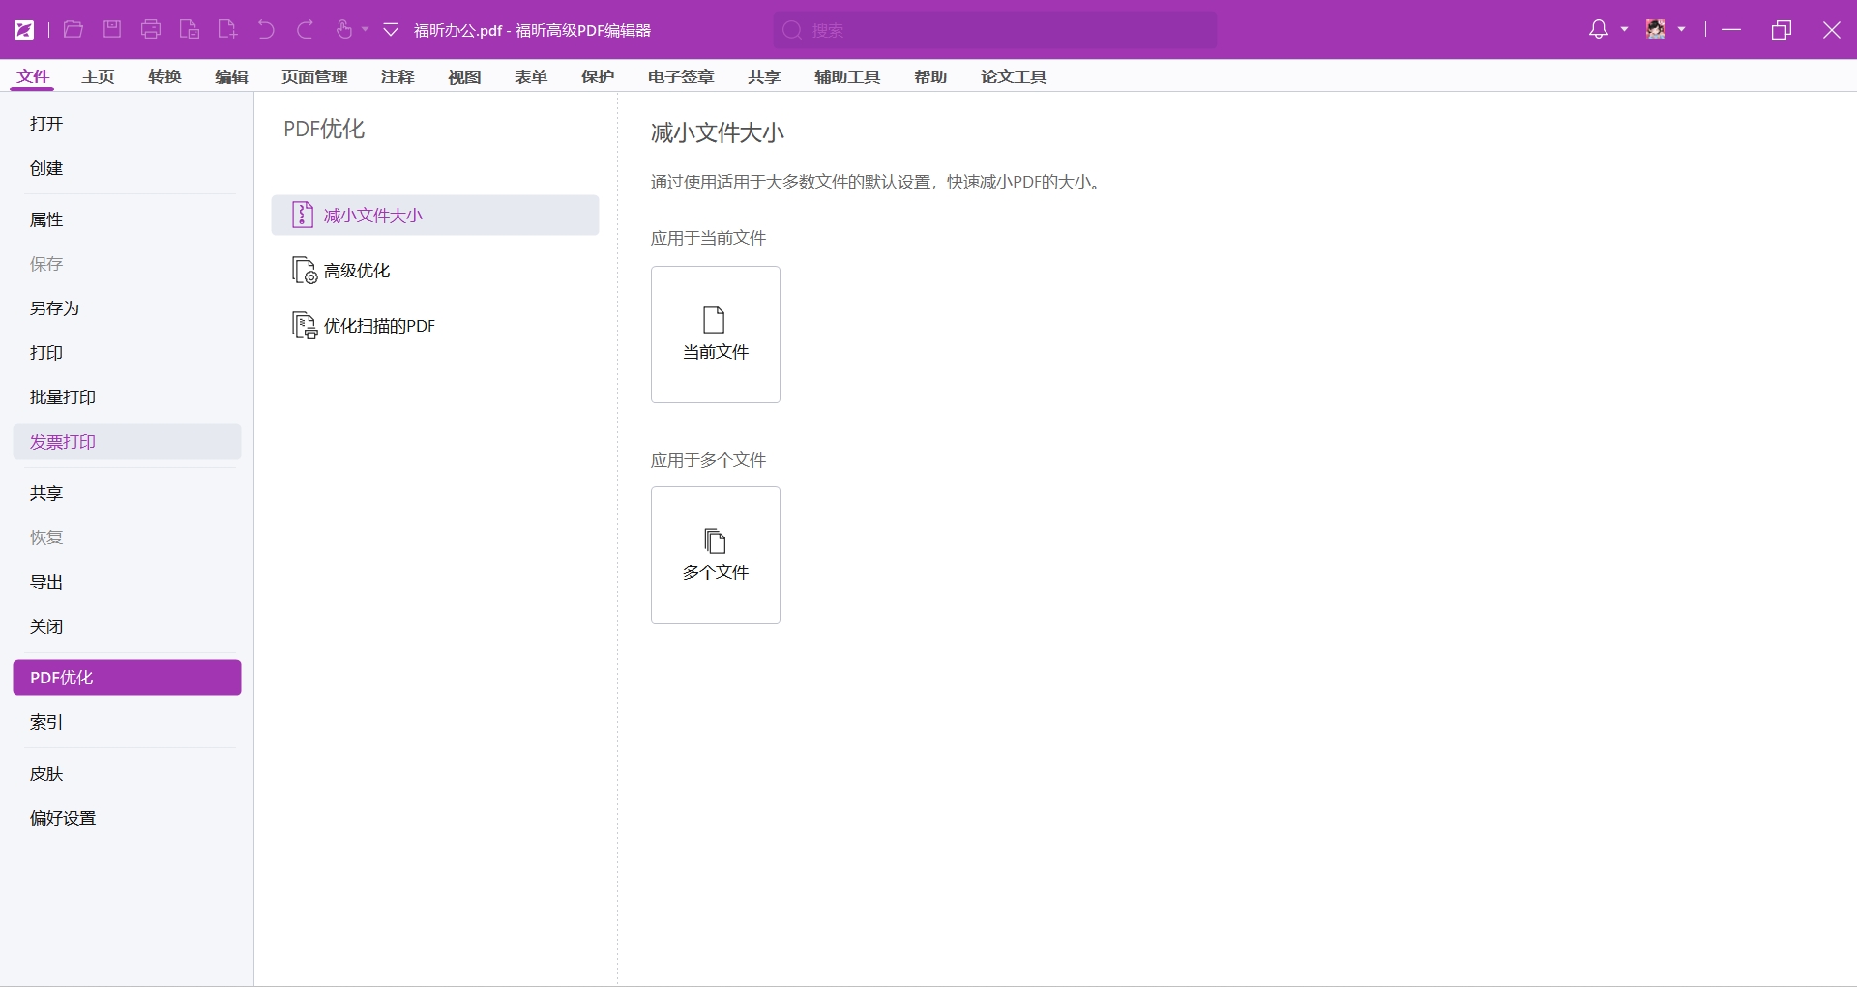Image resolution: width=1857 pixels, height=987 pixels.
Task: Expand the dropdown arrow beside the avatar
Action: (x=1682, y=30)
